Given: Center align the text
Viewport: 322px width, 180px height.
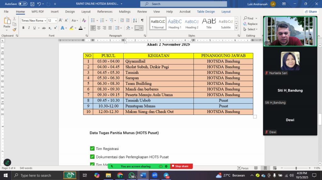Looking at the screenshot, I should pyautogui.click(x=99, y=28).
